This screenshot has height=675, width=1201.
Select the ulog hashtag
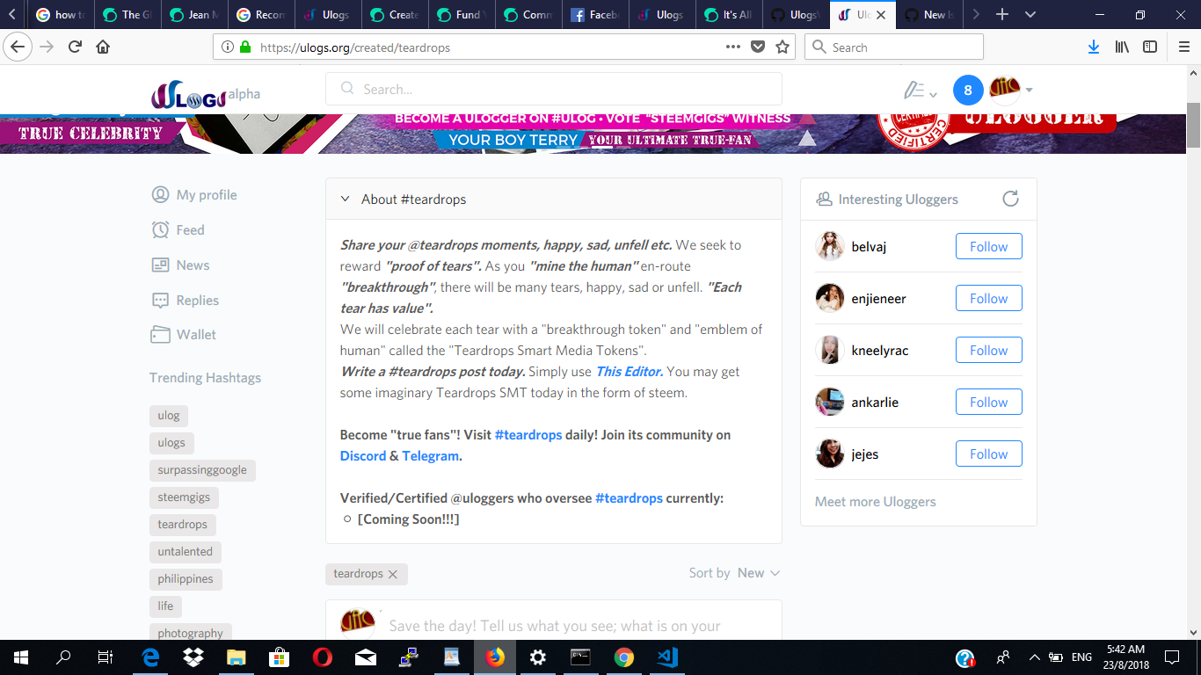point(169,416)
